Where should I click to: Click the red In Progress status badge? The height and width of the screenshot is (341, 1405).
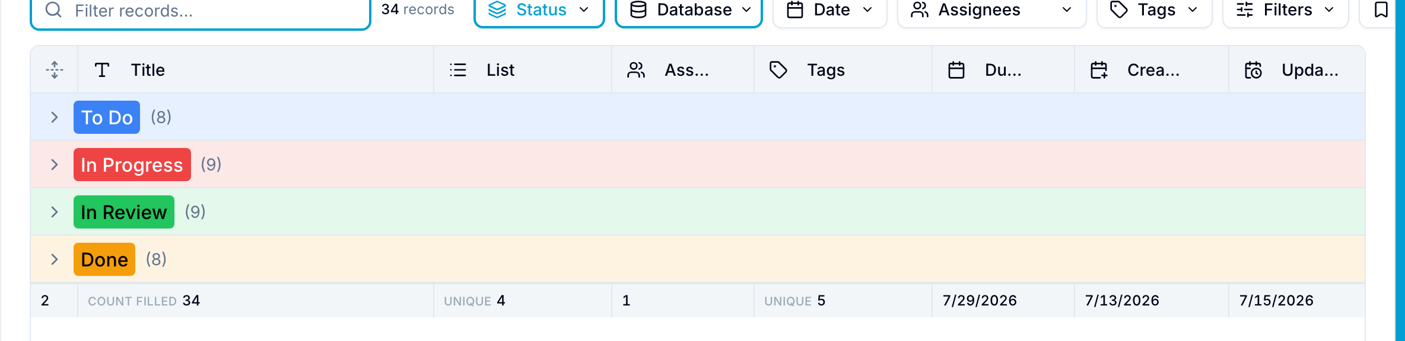point(132,165)
